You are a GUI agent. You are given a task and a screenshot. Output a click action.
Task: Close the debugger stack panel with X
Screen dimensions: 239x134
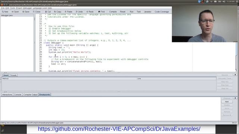pos(235,75)
